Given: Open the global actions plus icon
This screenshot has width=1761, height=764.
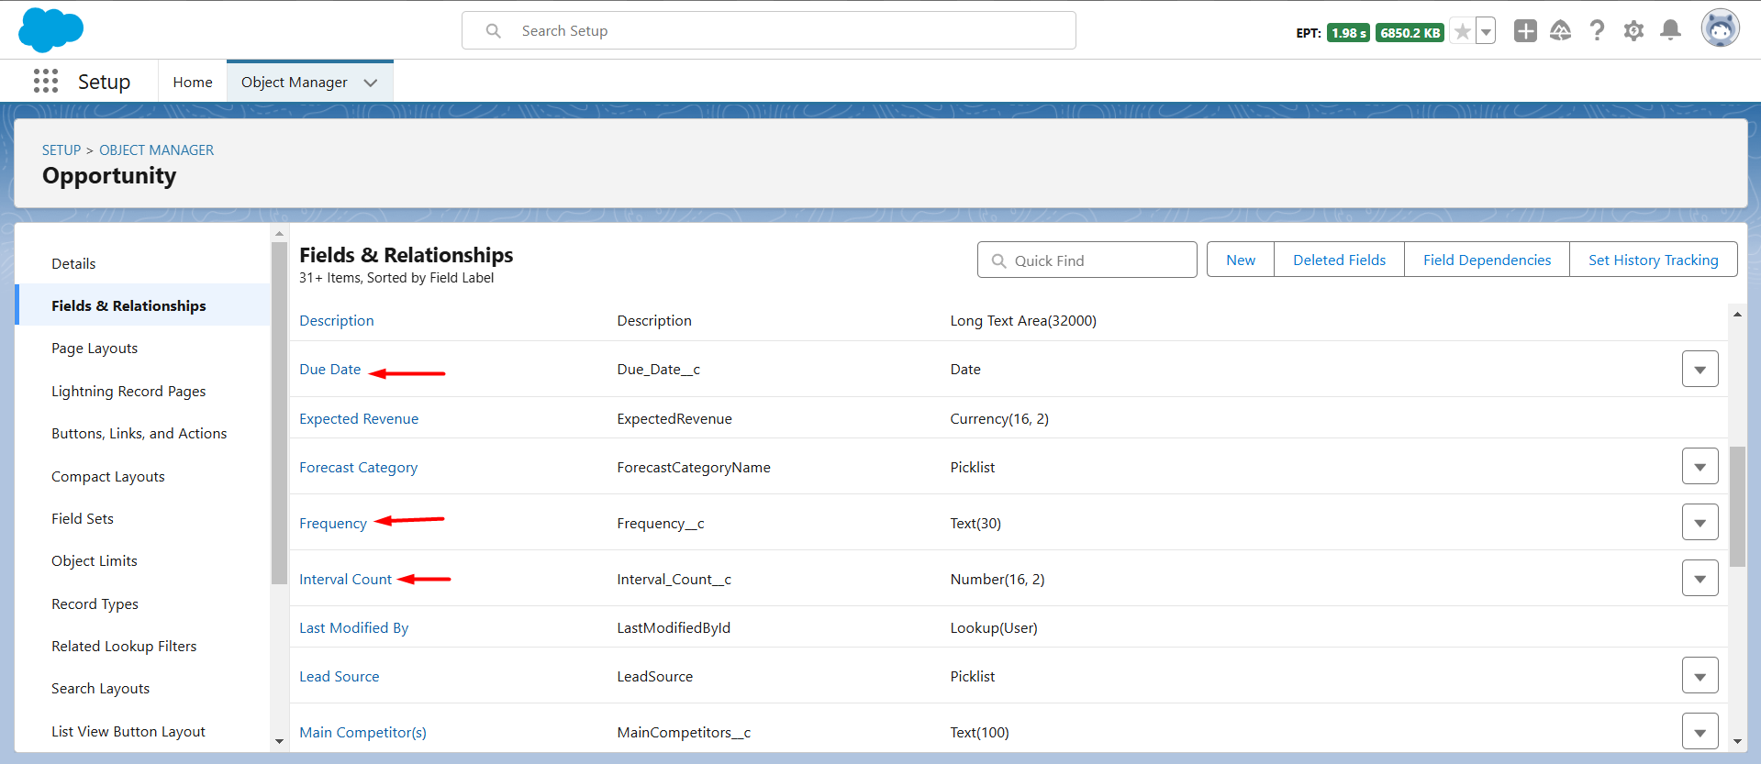Looking at the screenshot, I should tap(1525, 31).
